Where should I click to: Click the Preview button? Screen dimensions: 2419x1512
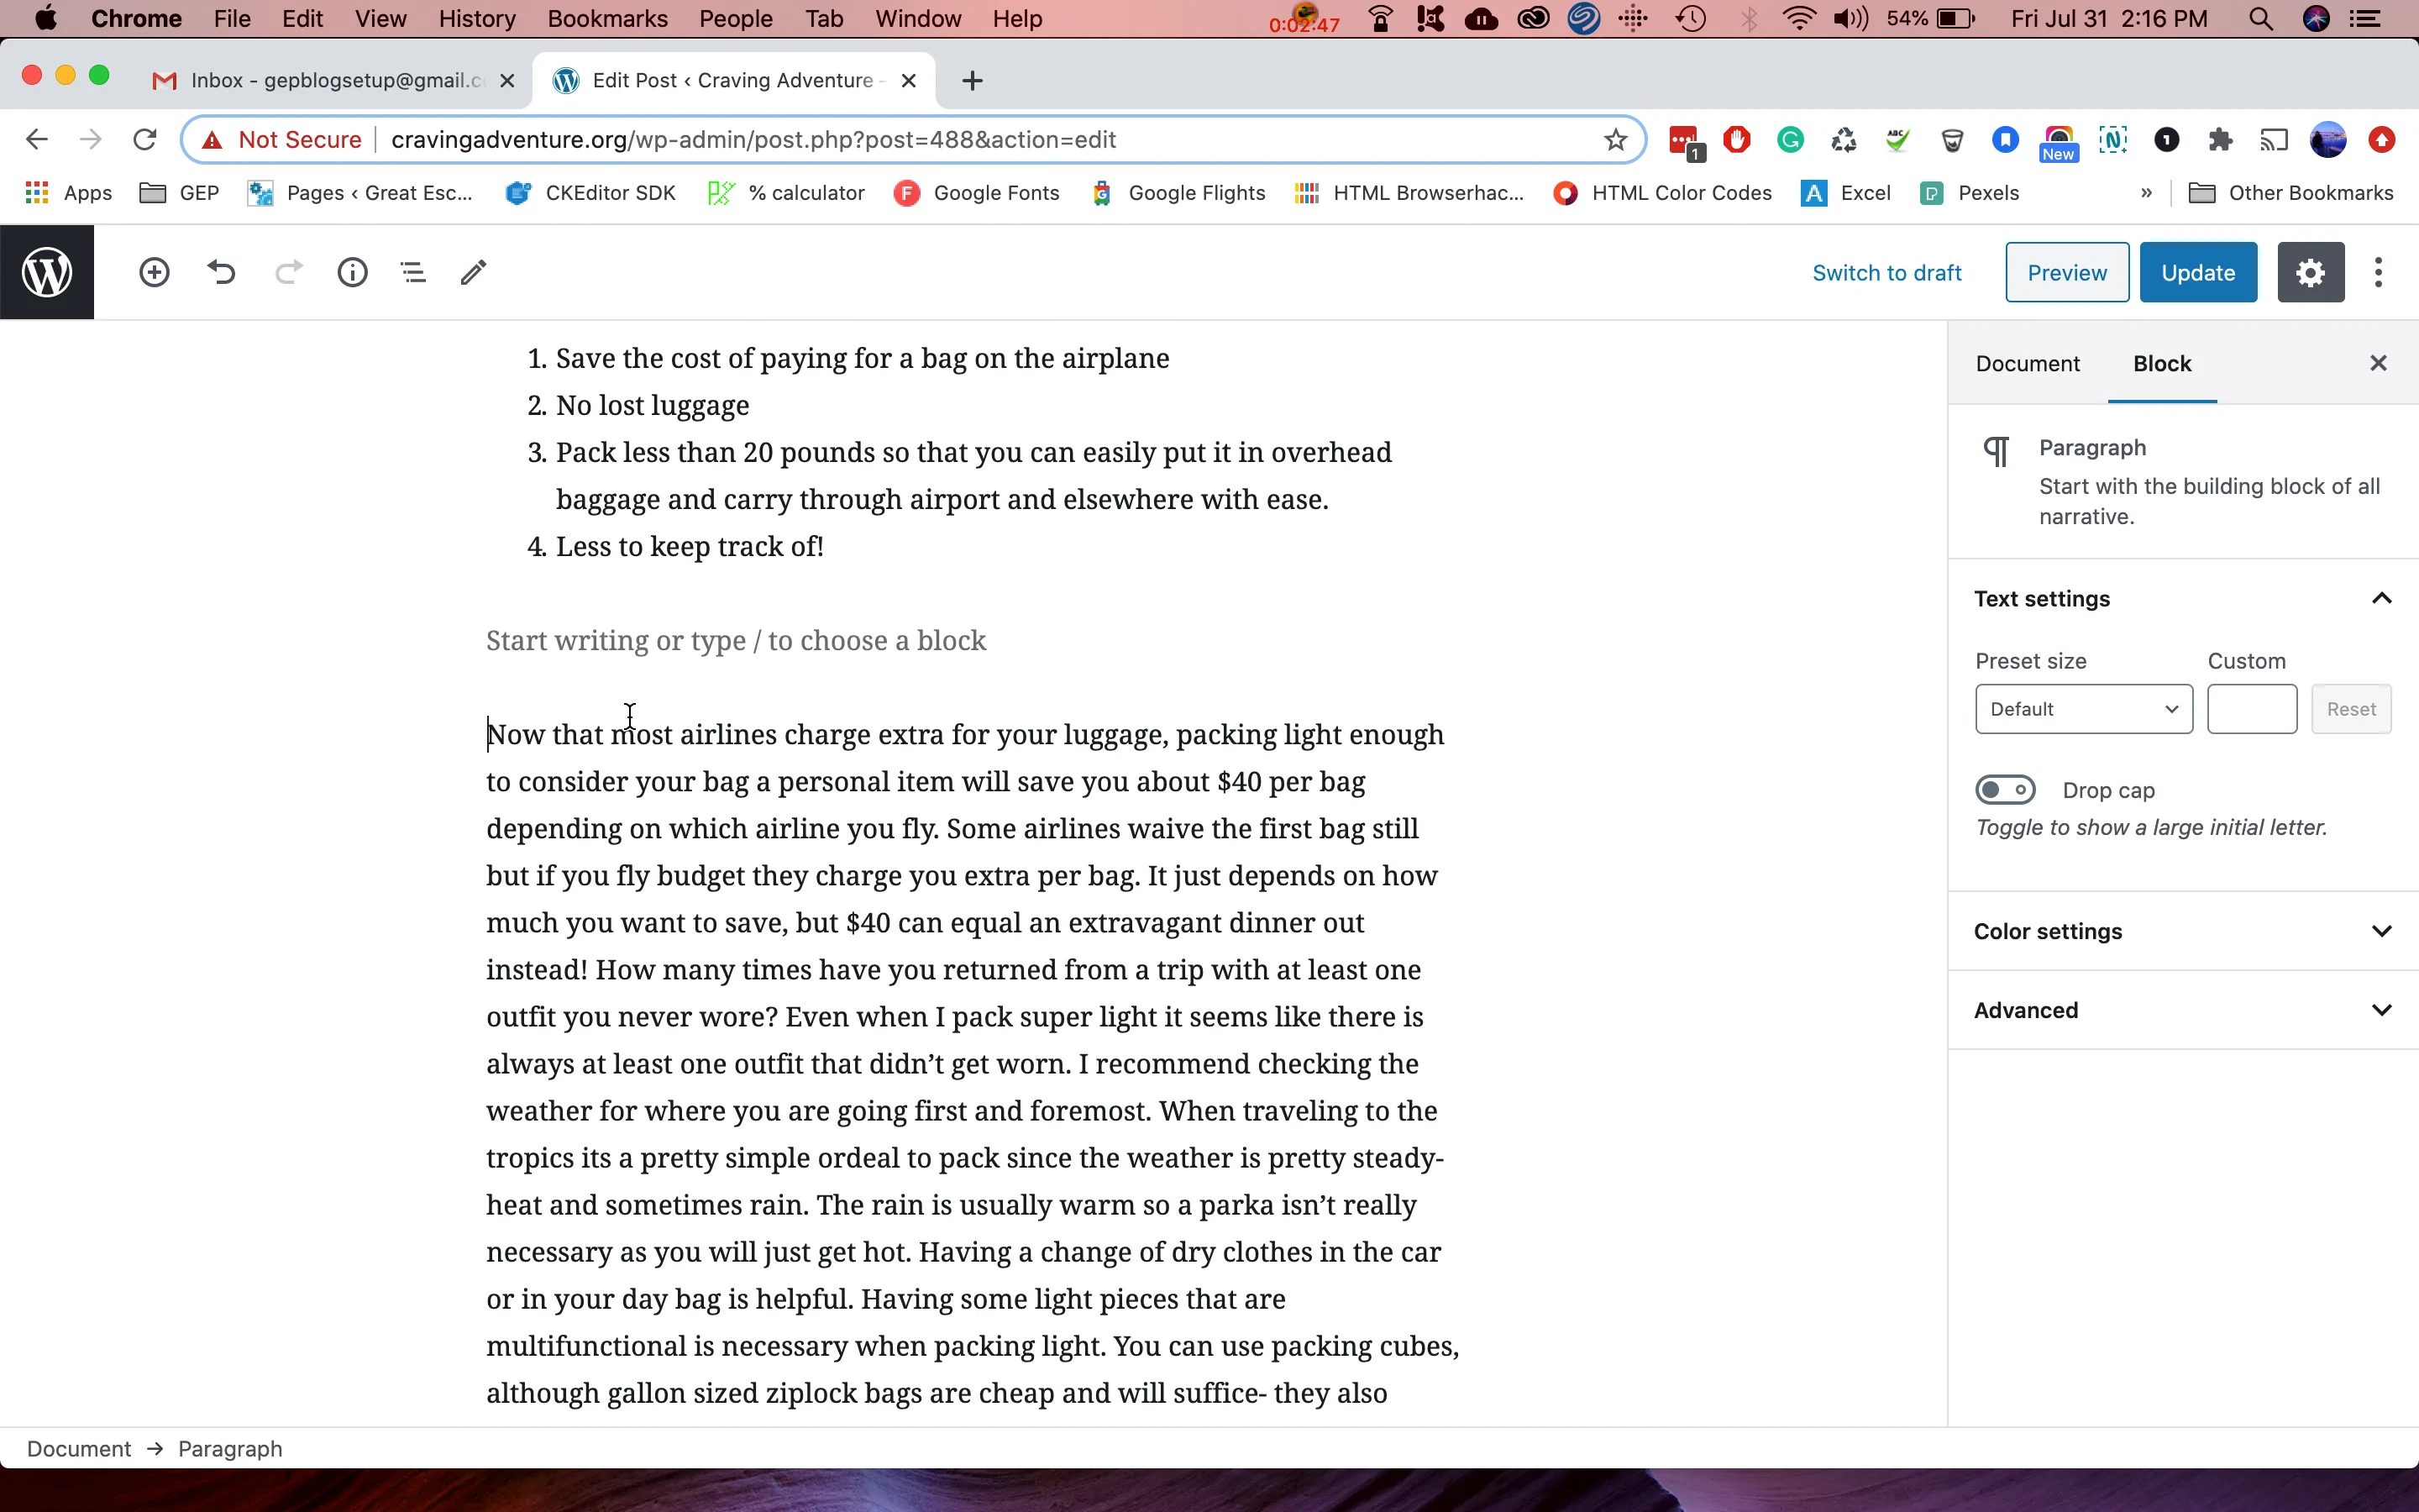tap(2066, 272)
